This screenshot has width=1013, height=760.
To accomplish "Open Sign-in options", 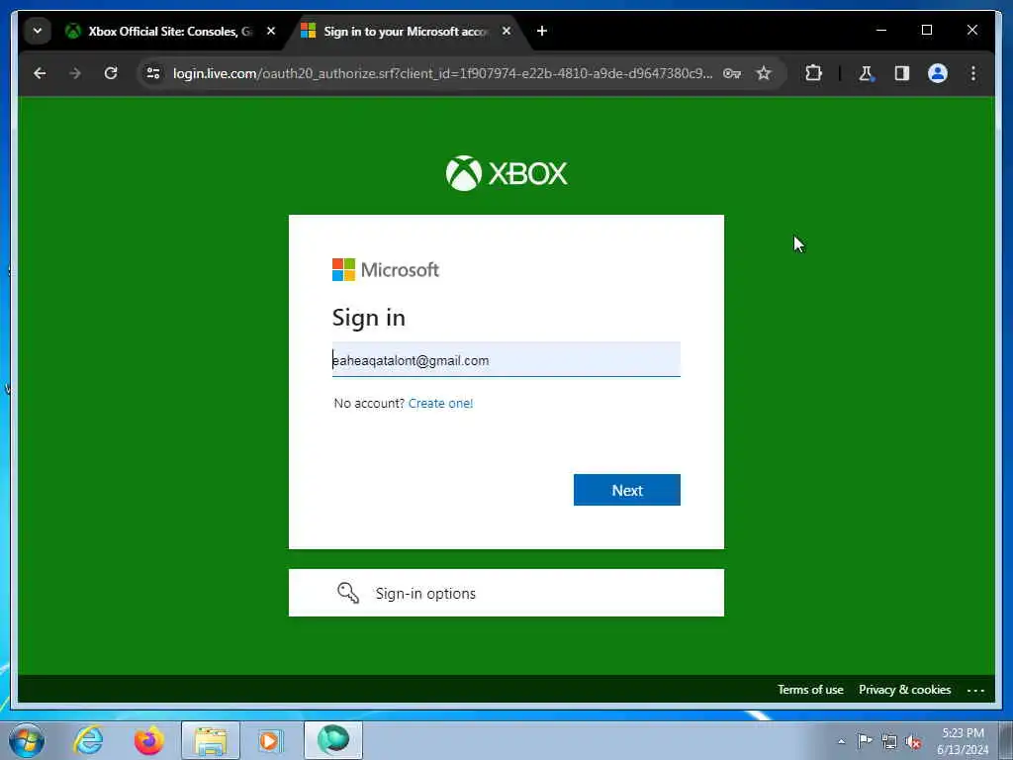I will click(506, 593).
